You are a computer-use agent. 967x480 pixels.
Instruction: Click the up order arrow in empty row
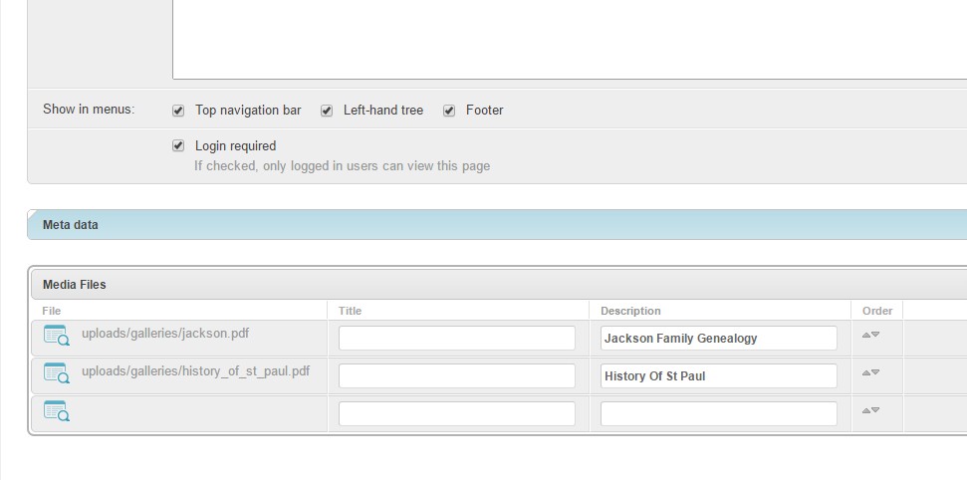click(x=865, y=410)
